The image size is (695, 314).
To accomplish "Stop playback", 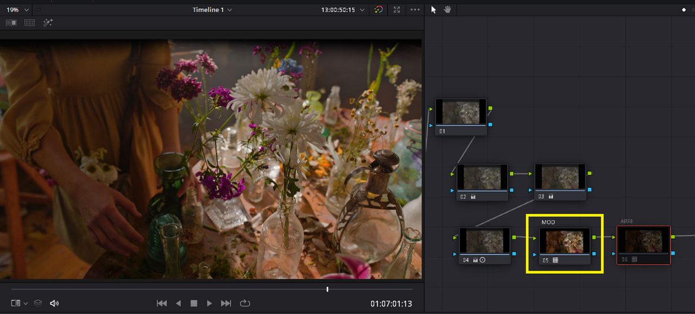I will pos(194,303).
